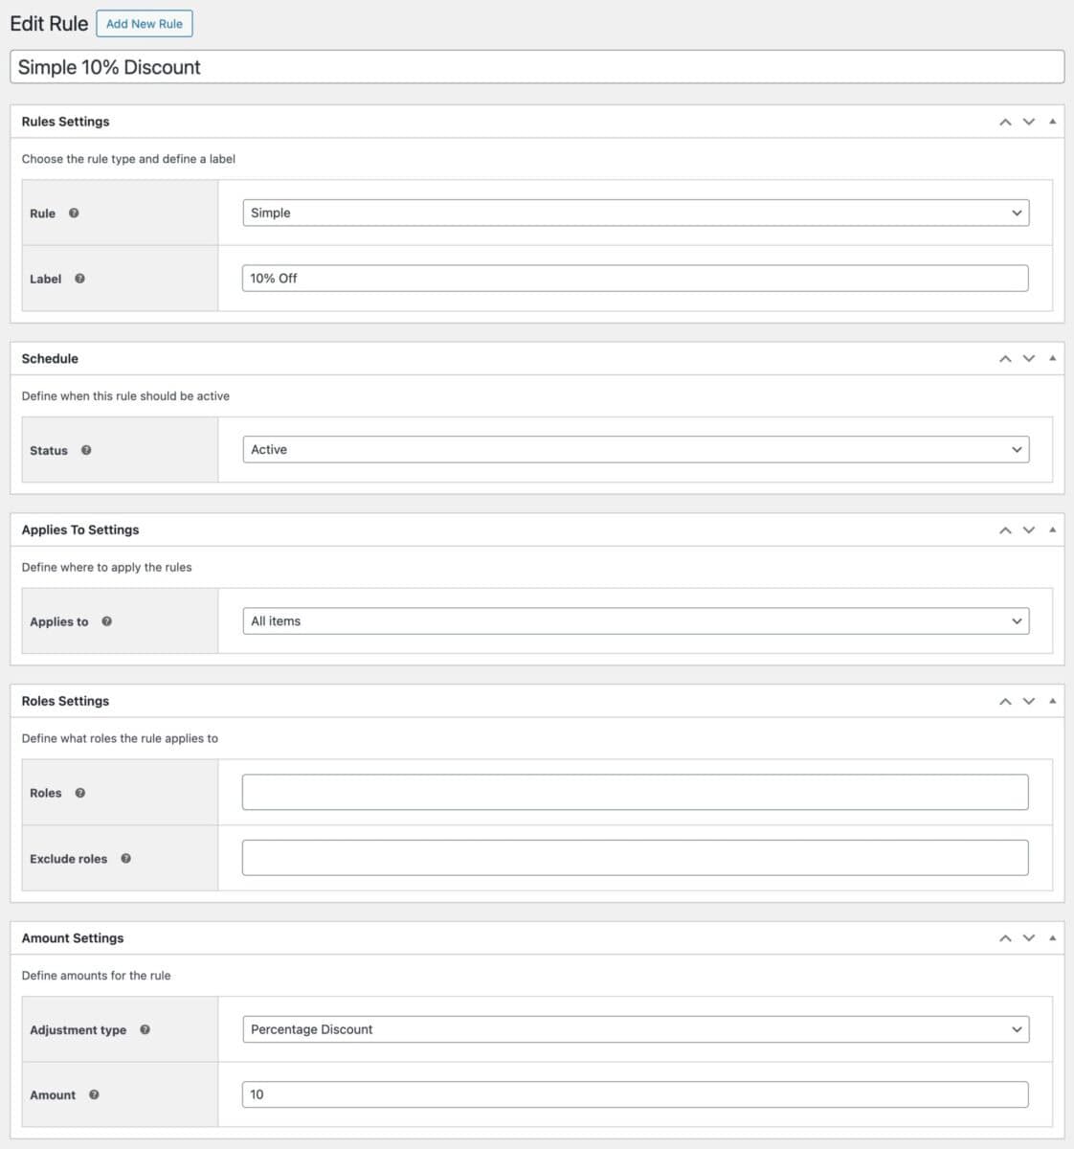The height and width of the screenshot is (1149, 1074).
Task: Click the help icon beside Label
Action: [79, 279]
